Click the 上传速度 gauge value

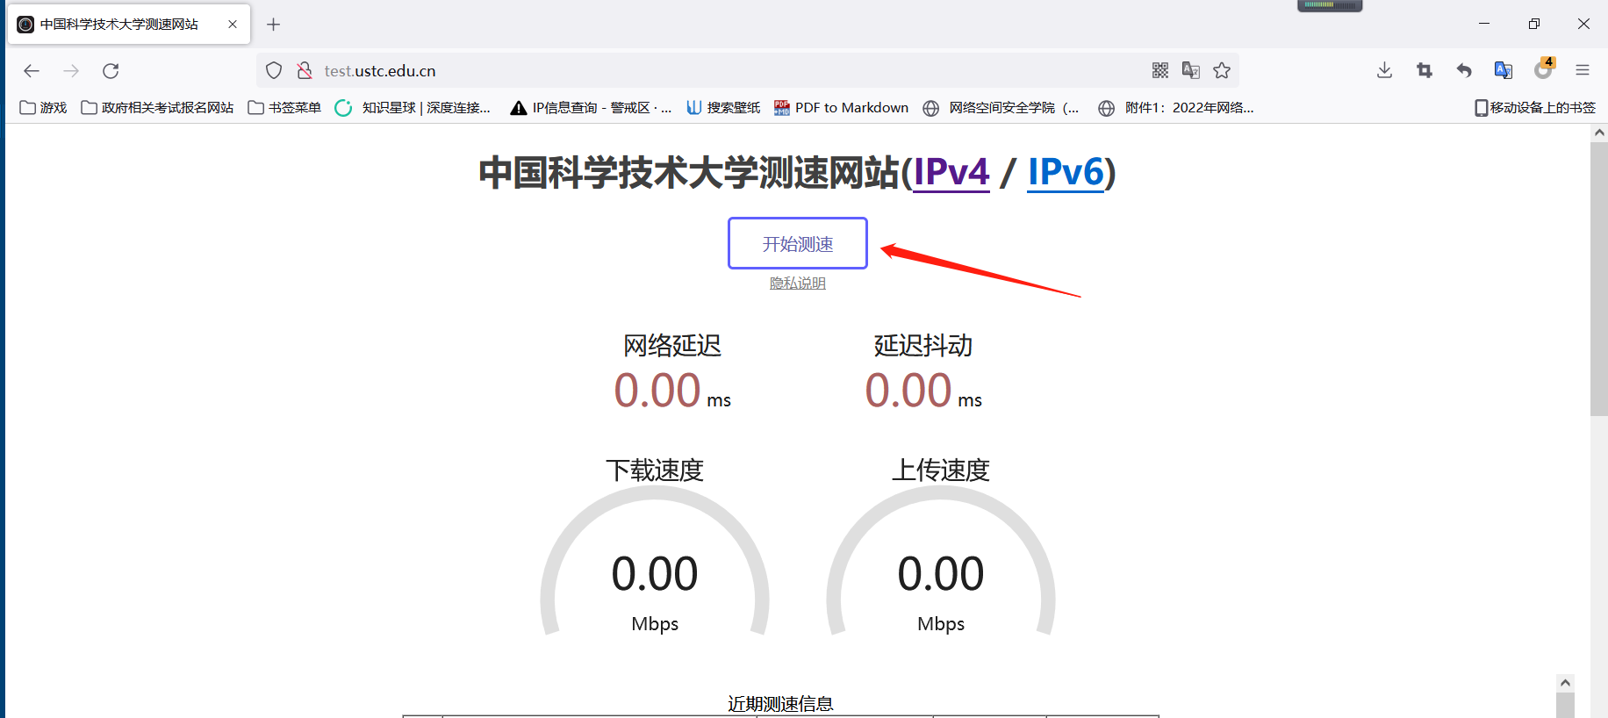(941, 574)
